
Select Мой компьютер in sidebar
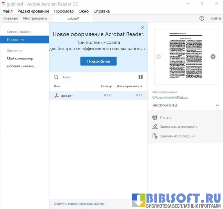tap(20, 58)
